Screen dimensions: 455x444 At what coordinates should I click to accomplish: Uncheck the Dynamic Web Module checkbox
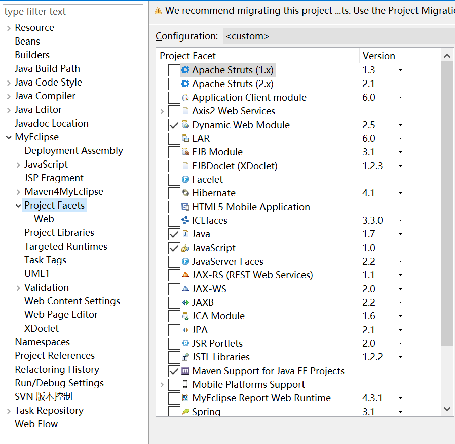(174, 125)
